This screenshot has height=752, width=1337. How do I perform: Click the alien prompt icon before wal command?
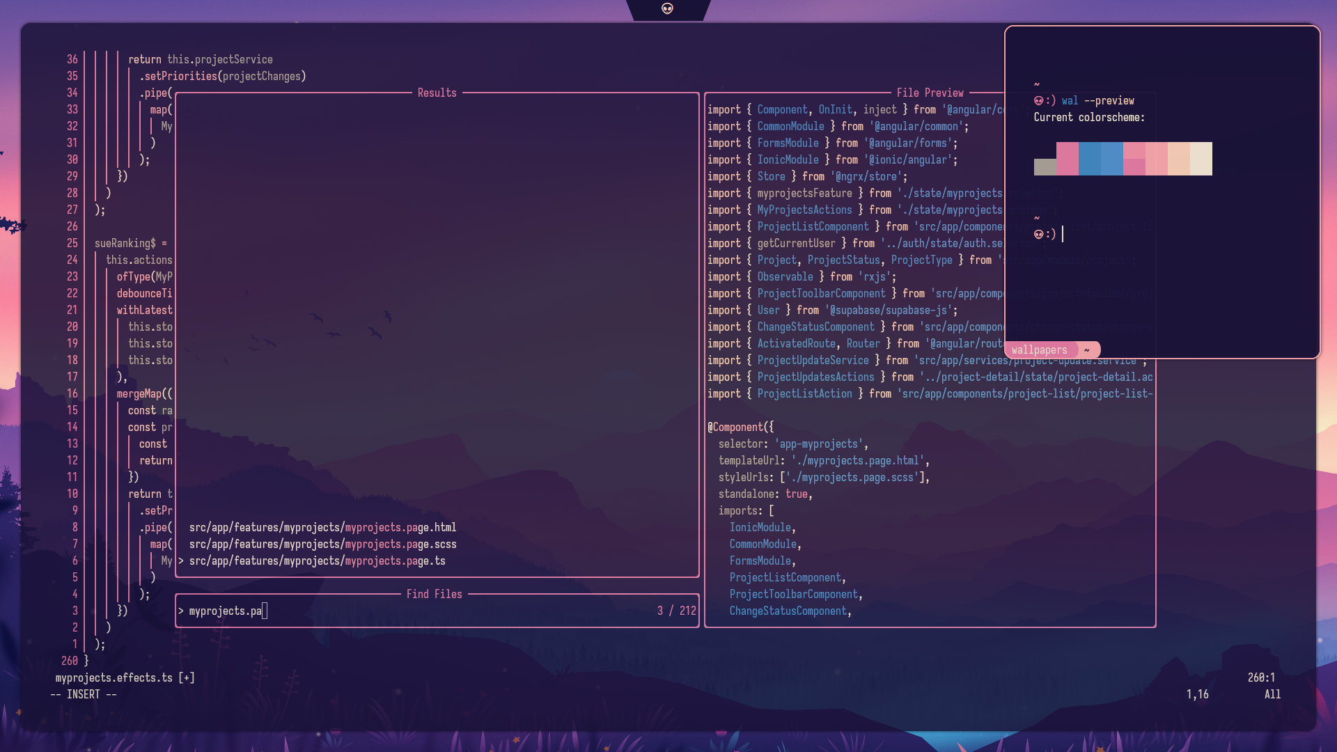[1038, 101]
